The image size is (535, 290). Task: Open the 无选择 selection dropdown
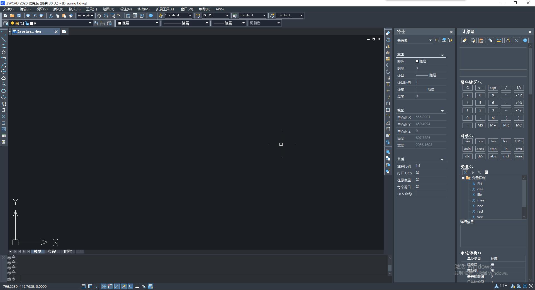tap(430, 40)
